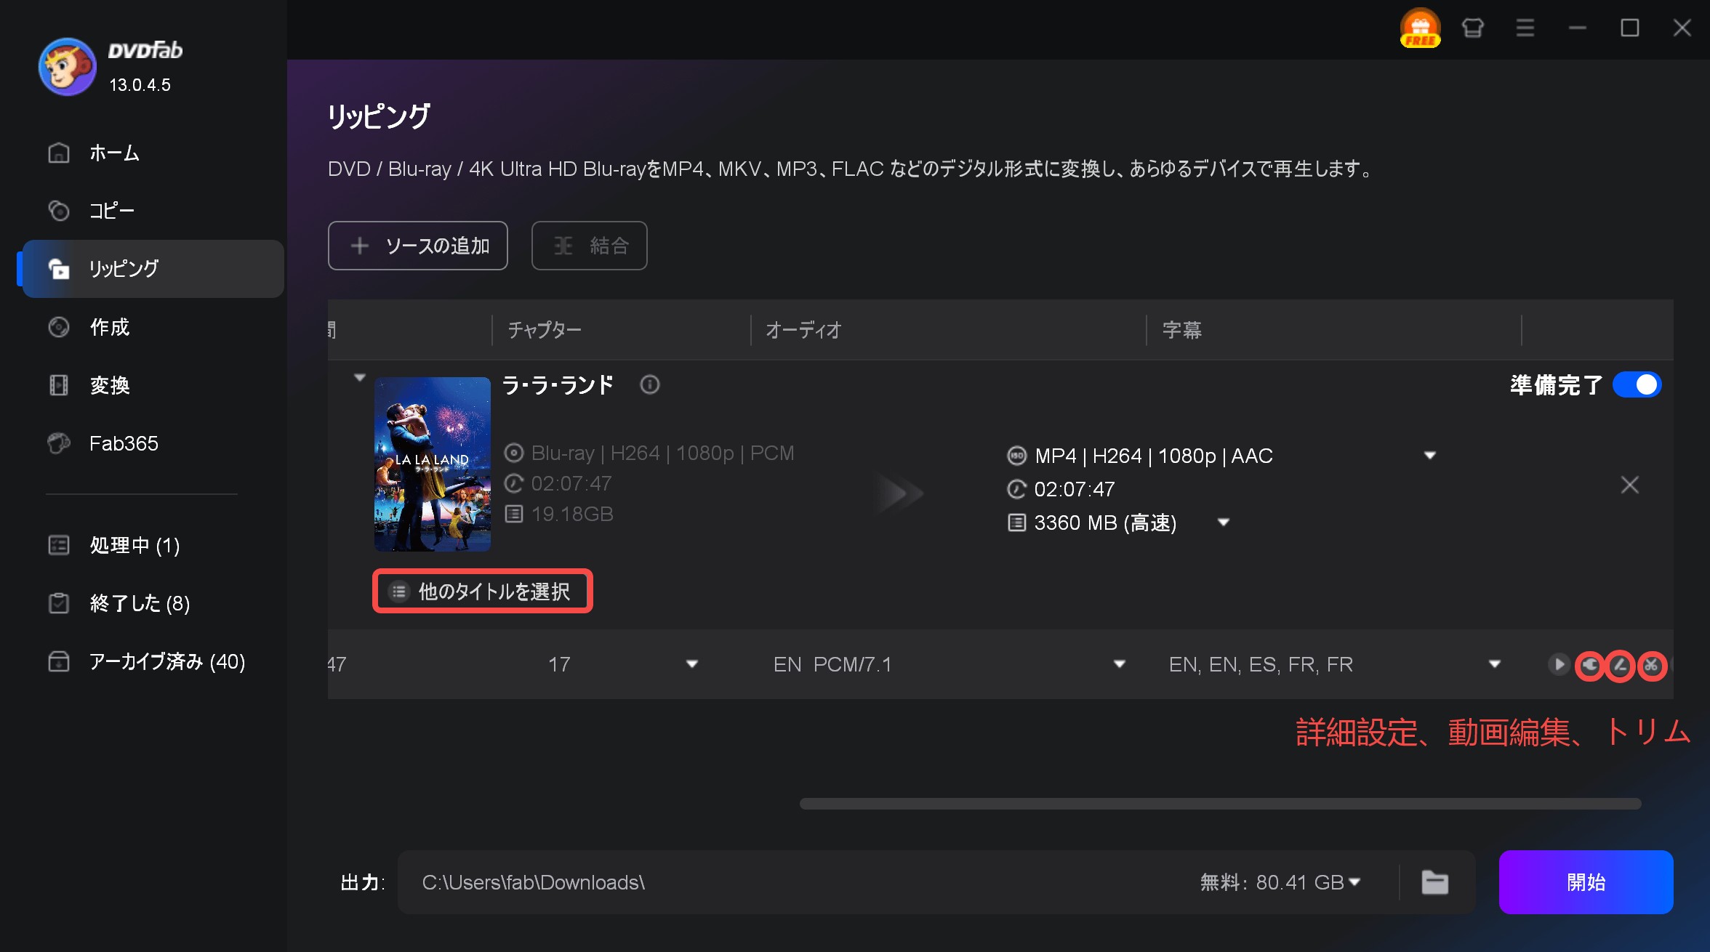Open the ホーム page

pos(153,153)
